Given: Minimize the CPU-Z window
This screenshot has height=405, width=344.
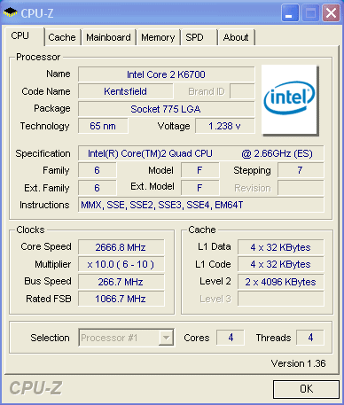Looking at the screenshot, I should [290, 12].
